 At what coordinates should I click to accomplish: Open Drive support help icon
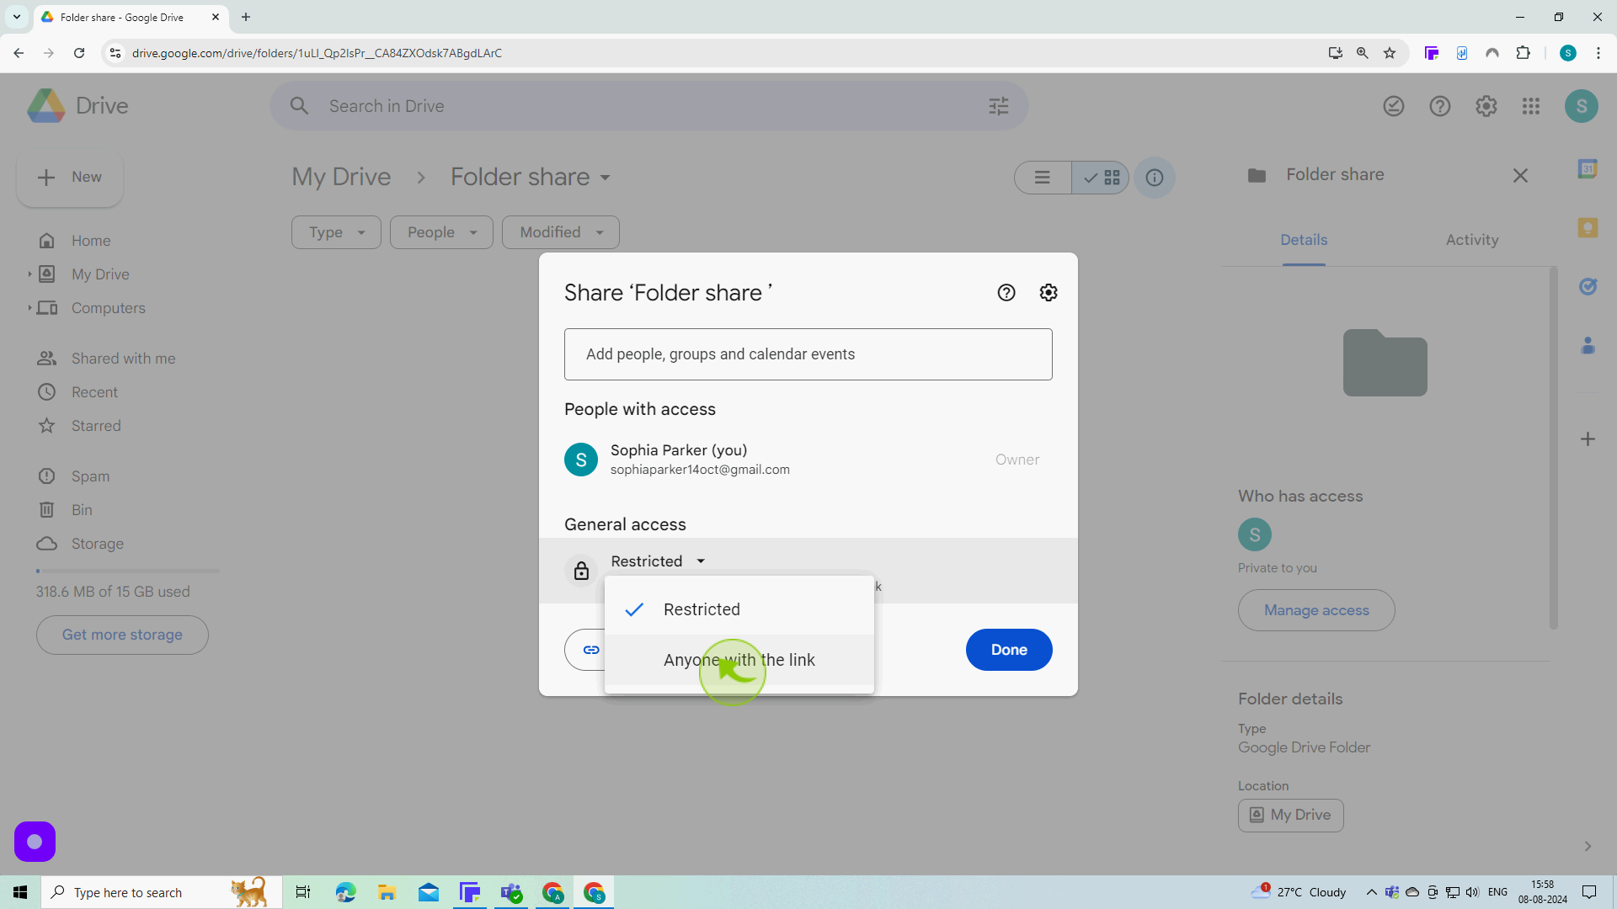(x=1440, y=106)
